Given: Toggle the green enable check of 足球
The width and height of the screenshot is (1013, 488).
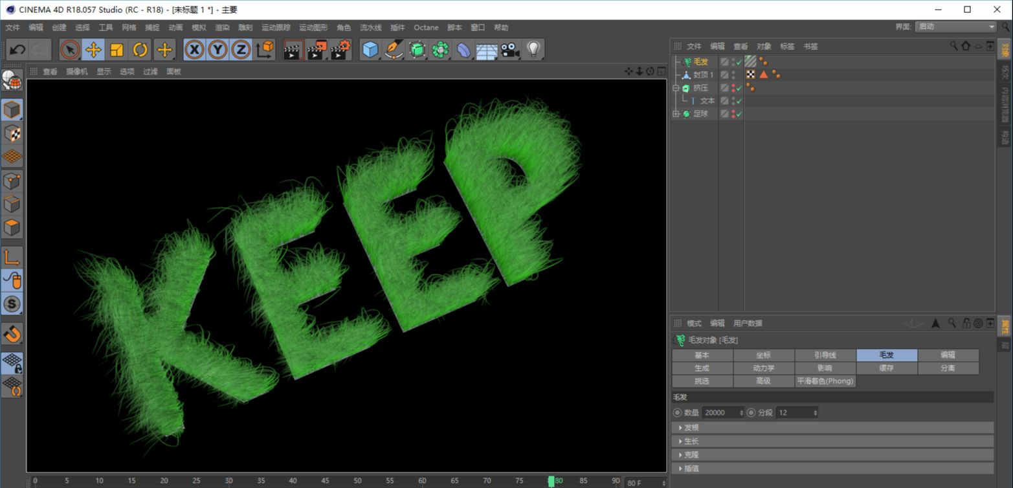Looking at the screenshot, I should pyautogui.click(x=739, y=114).
